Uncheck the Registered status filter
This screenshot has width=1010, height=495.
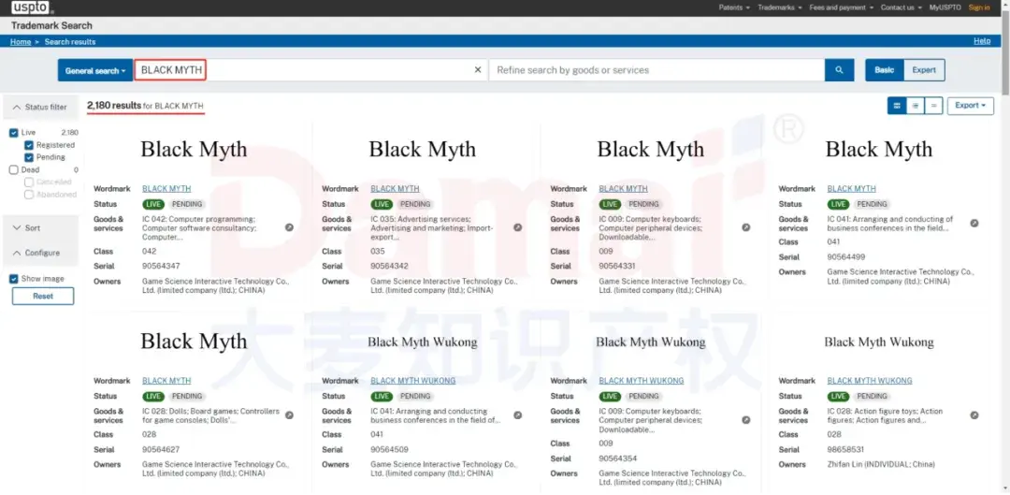tap(29, 145)
